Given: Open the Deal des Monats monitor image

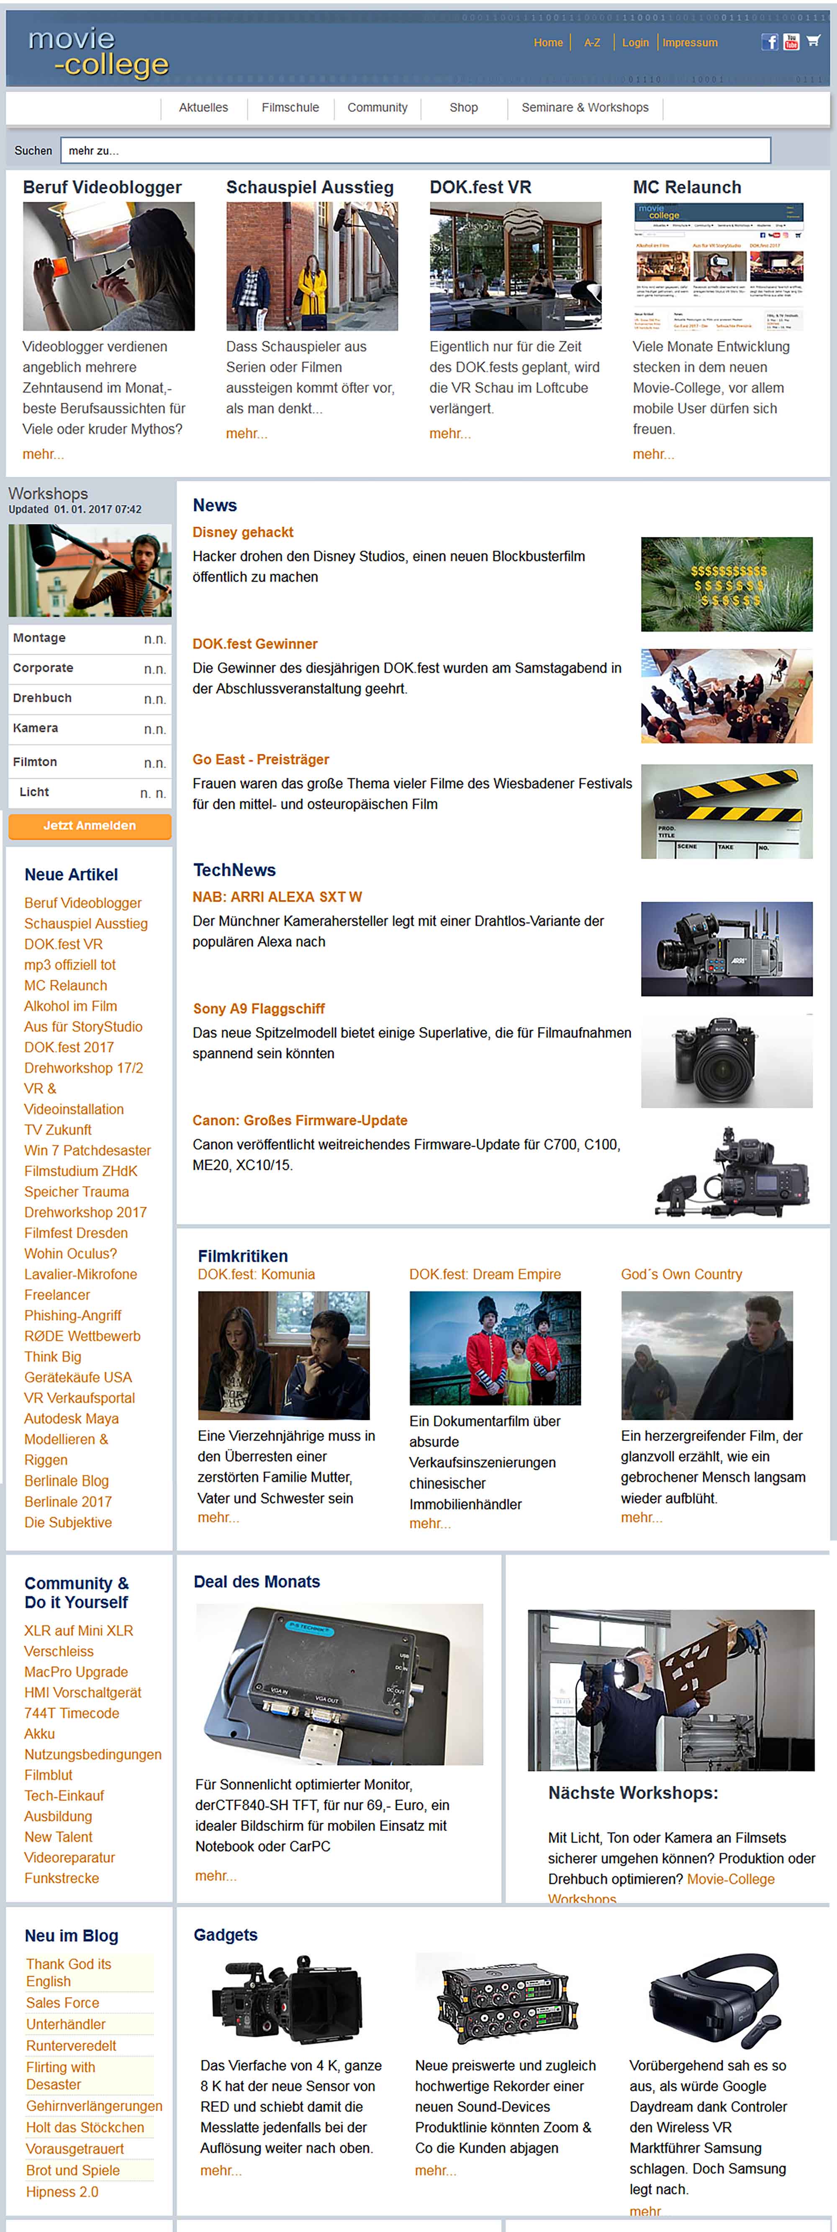Looking at the screenshot, I should coord(339,1684).
